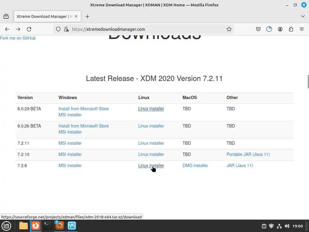Launch the file manager from the taskbar

coord(24,226)
